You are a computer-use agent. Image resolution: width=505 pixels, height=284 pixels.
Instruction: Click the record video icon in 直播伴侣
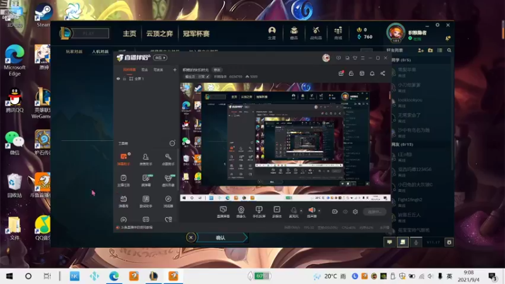coord(335,211)
